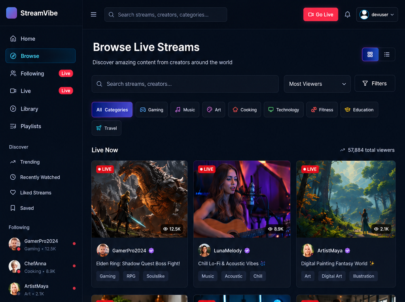This screenshot has width=405, height=302.
Task: Click 57,884 total viewers text
Action: [371, 150]
